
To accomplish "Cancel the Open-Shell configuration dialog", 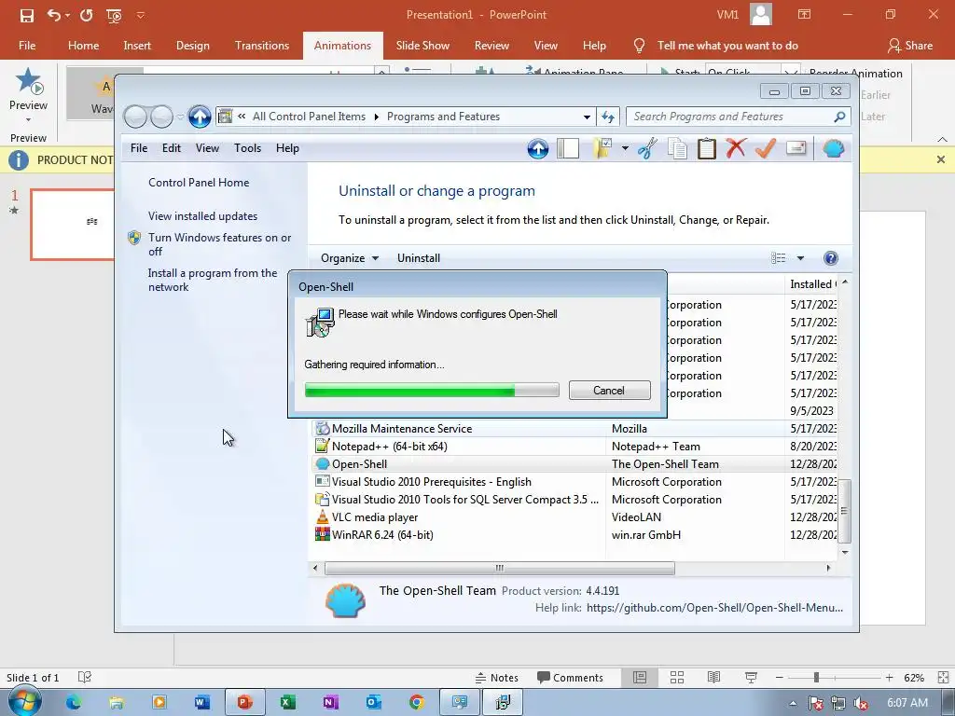I will [x=609, y=391].
